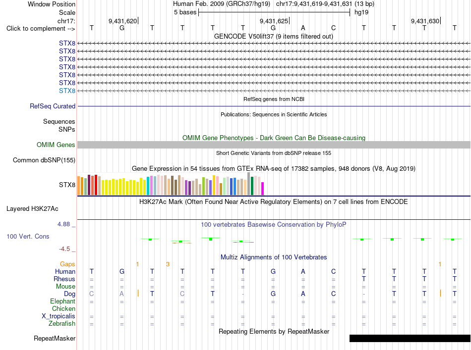Image resolution: width=471 pixels, height=350 pixels.
Task: Click the 'RefSeq genes from NCBI' title
Action: (274, 99)
